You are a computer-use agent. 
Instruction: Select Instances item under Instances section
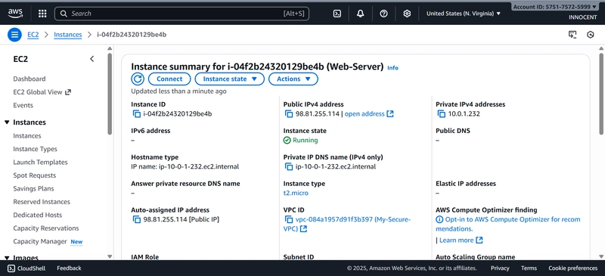27,136
